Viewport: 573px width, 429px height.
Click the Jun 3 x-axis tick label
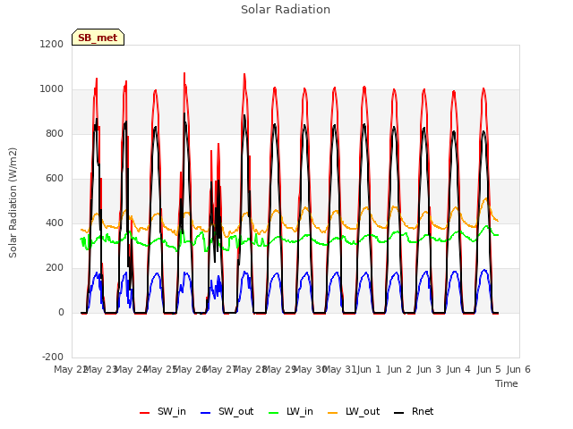429,369
